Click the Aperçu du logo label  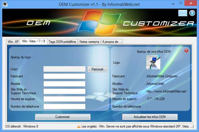click(x=22, y=57)
